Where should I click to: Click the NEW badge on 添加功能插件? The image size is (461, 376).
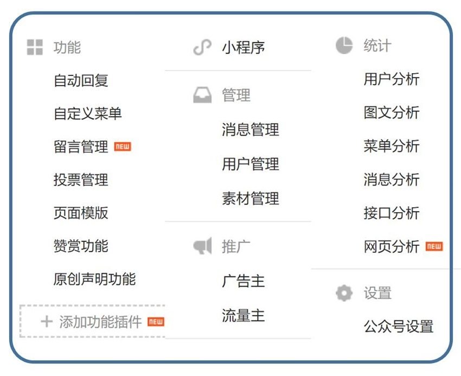(156, 322)
